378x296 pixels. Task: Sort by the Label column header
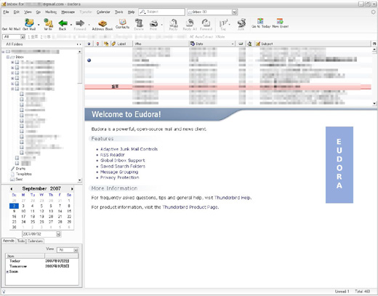(121, 44)
